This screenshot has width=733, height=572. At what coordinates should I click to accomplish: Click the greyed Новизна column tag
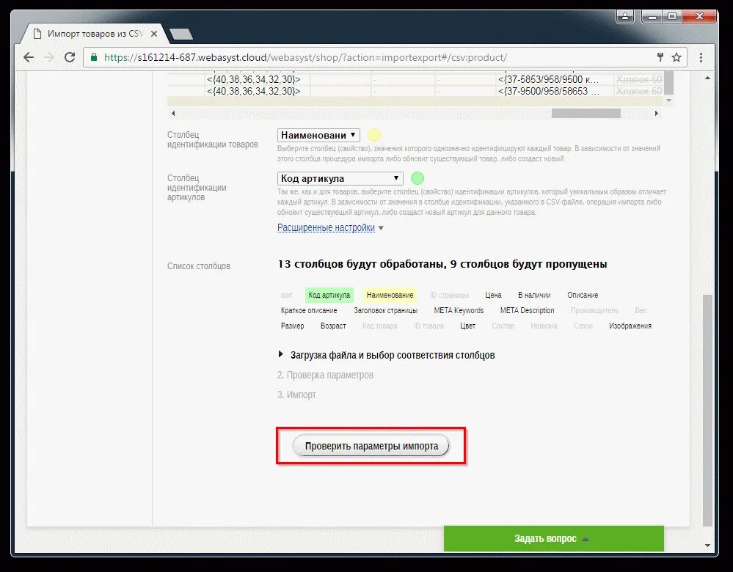coord(544,326)
